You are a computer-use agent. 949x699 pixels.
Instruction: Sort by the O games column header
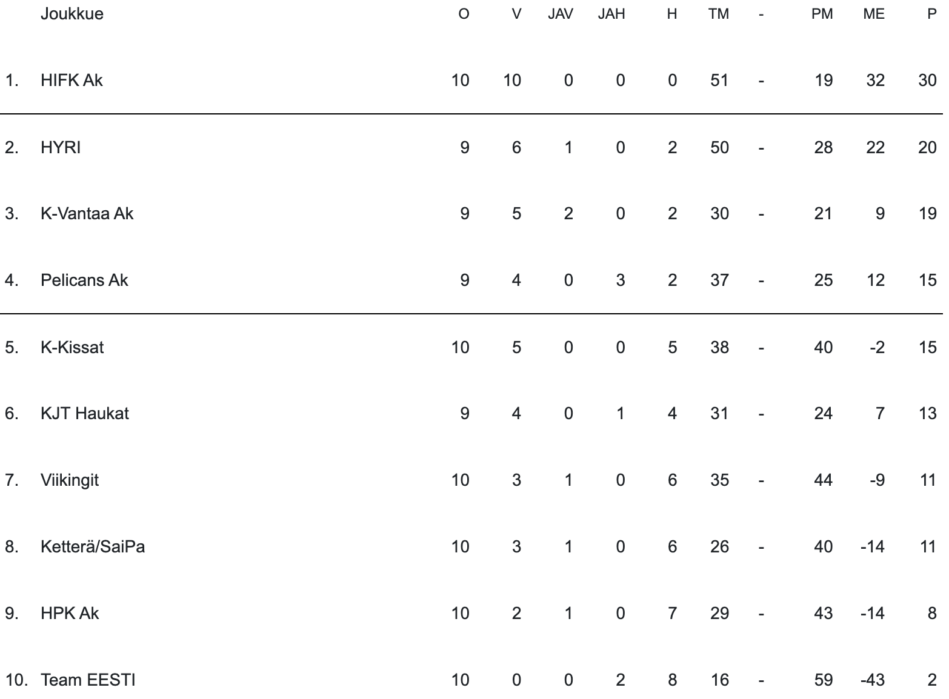click(464, 14)
